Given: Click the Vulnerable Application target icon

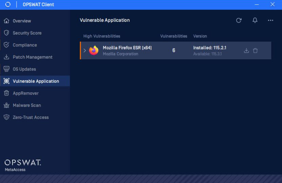Looking at the screenshot, I should point(6,81).
